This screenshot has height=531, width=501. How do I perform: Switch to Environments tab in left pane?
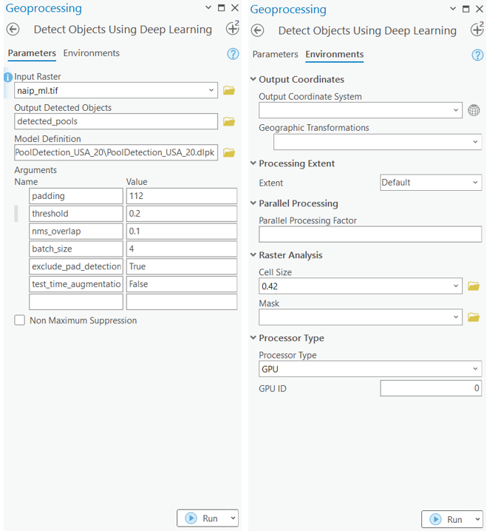(x=92, y=53)
